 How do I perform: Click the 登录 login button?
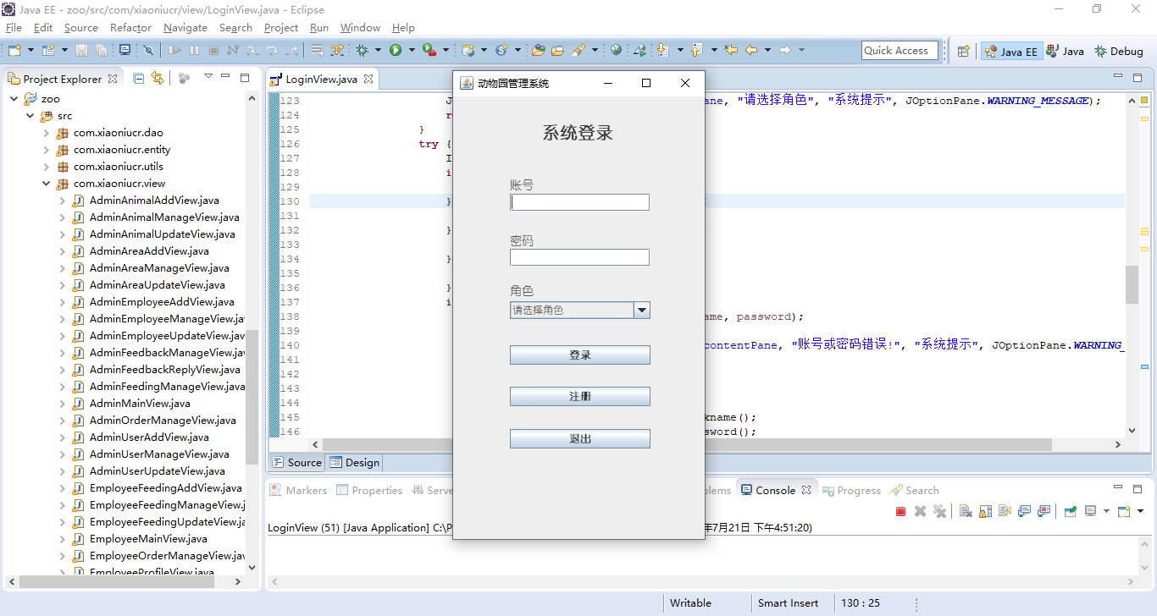(580, 355)
